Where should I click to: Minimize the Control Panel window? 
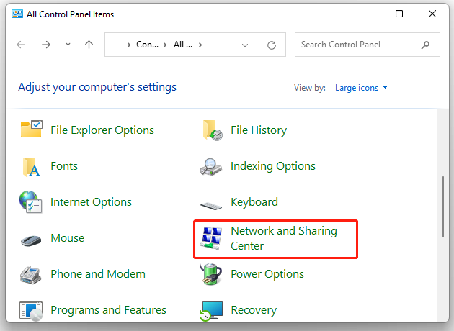click(367, 14)
